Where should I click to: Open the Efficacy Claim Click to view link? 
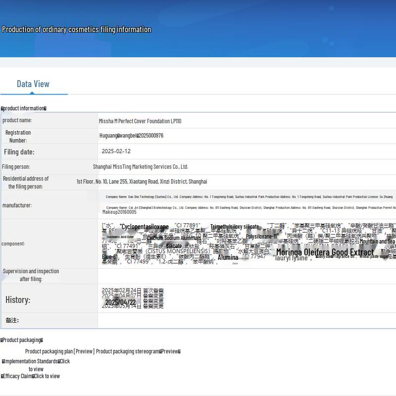tap(30, 376)
